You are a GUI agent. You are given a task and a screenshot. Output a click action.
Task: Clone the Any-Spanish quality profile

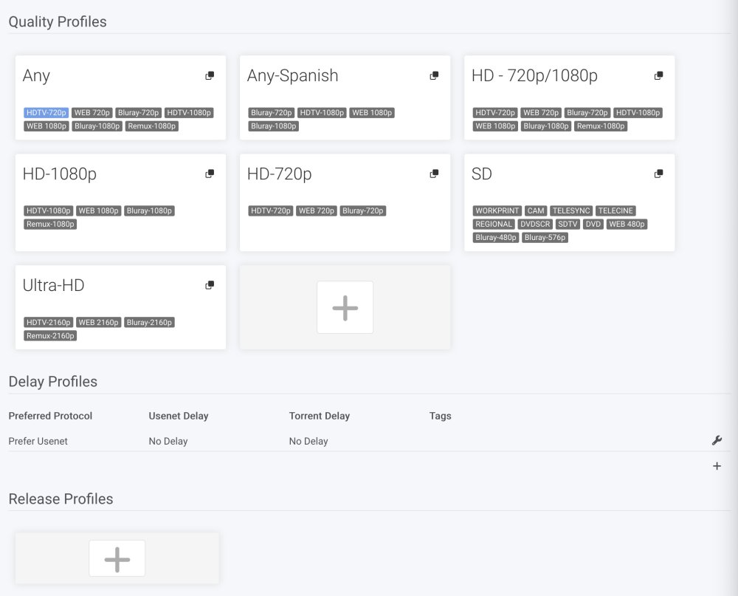[x=435, y=75]
